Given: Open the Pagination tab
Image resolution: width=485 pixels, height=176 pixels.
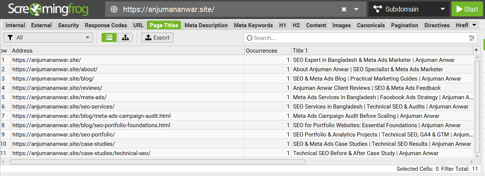Looking at the screenshot, I should point(405,25).
